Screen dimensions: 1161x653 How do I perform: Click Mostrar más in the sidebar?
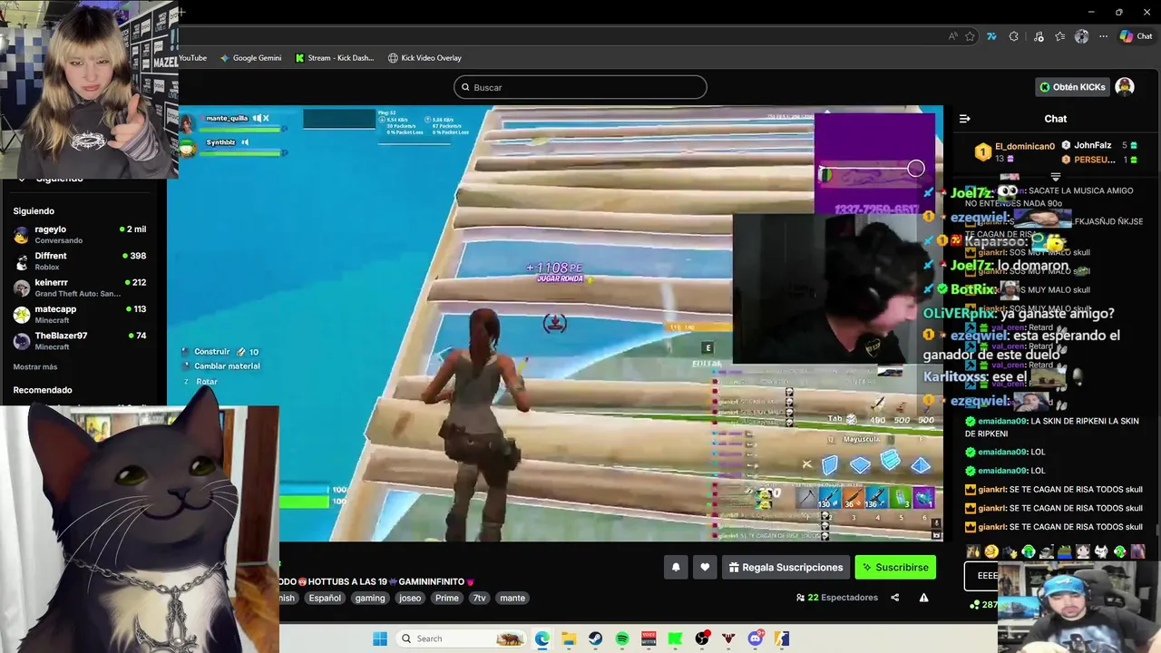click(x=35, y=366)
